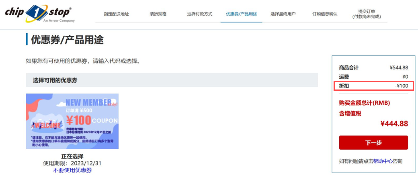Open the 订购信息确认 step
Screen dimensions: 418x179
pos(325,14)
